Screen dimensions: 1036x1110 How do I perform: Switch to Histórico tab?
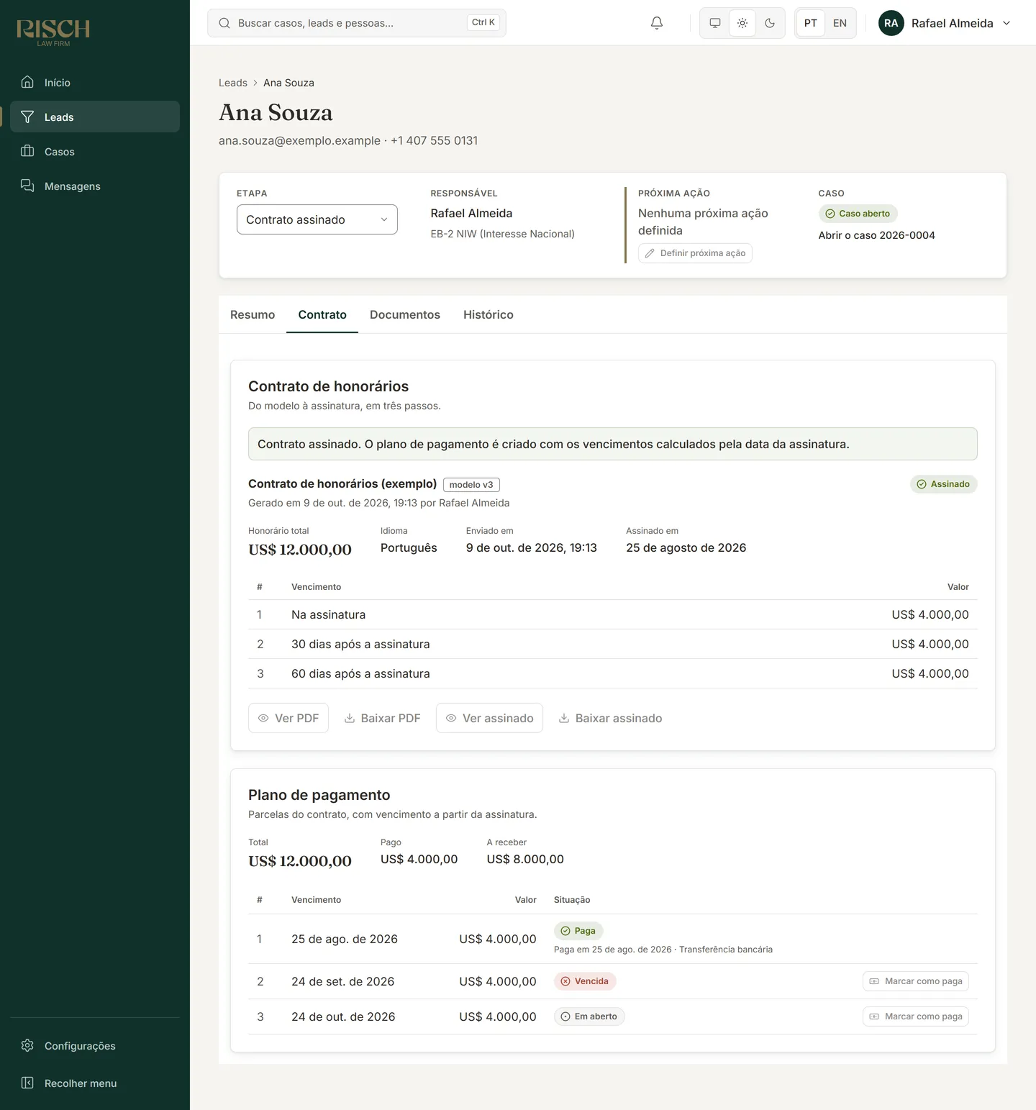pos(489,314)
